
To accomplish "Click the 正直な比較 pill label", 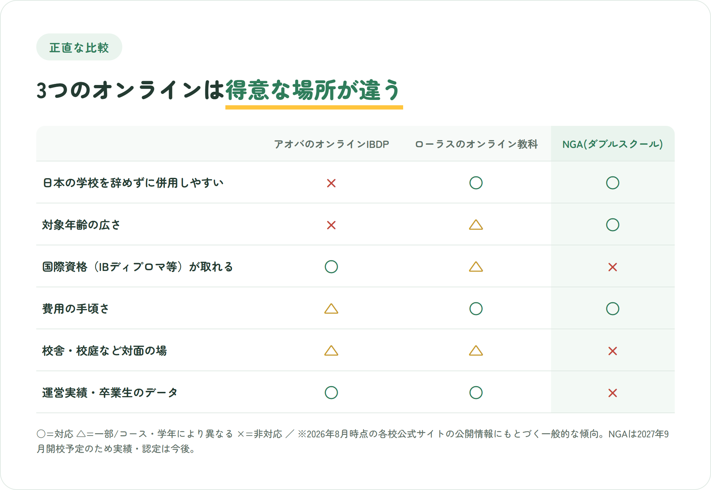I will 79,47.
